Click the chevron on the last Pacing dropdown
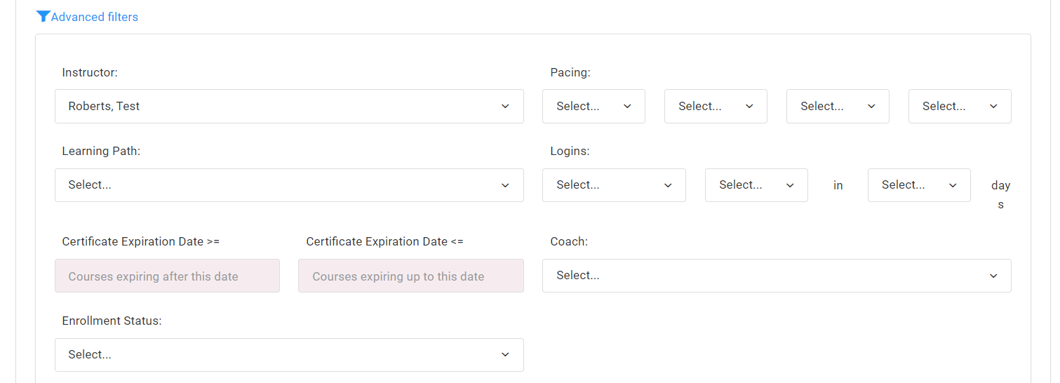Viewport: 1060px width, 383px height. pyautogui.click(x=993, y=107)
